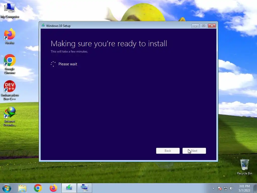Click the Windows 10 Setup title icon
Image resolution: width=257 pixels, height=193 pixels.
pyautogui.click(x=43, y=25)
